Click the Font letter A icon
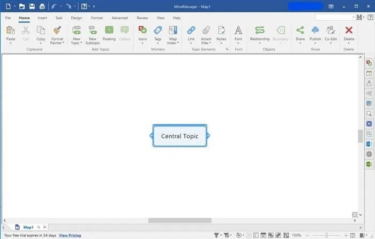Screen dimensions: 375x239 238,31
